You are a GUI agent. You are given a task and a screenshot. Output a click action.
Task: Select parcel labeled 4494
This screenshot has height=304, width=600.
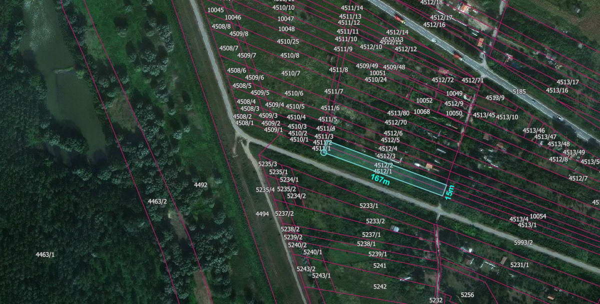click(262, 214)
